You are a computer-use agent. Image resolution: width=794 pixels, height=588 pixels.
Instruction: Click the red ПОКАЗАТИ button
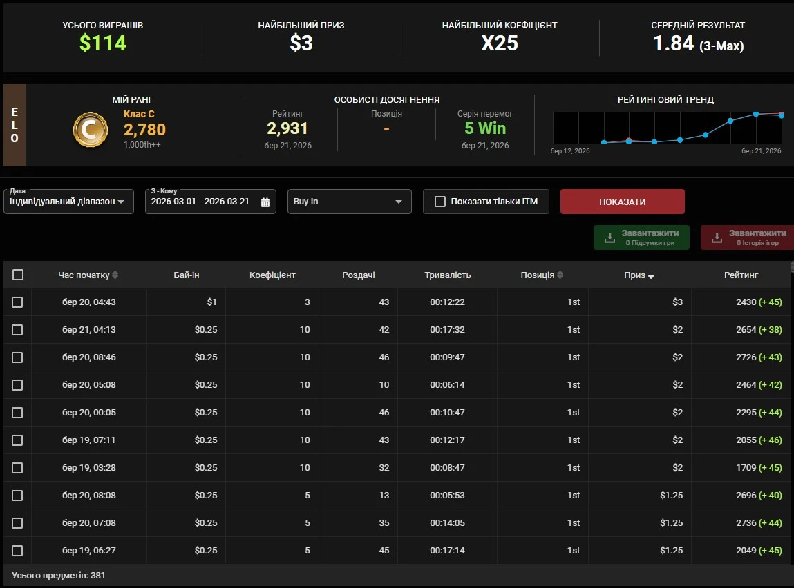tap(622, 202)
